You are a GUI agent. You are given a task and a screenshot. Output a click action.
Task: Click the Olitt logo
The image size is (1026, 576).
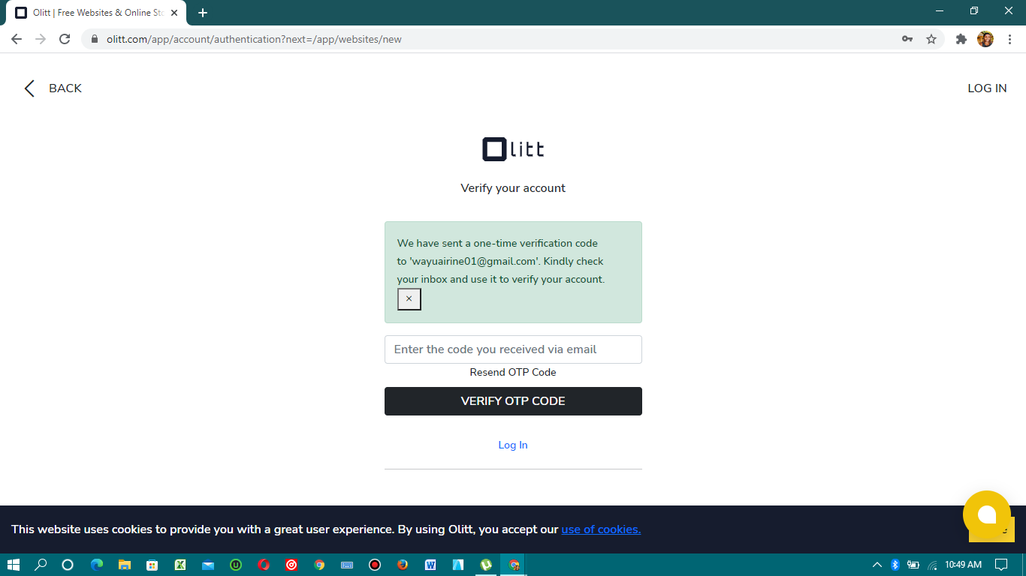click(x=513, y=149)
